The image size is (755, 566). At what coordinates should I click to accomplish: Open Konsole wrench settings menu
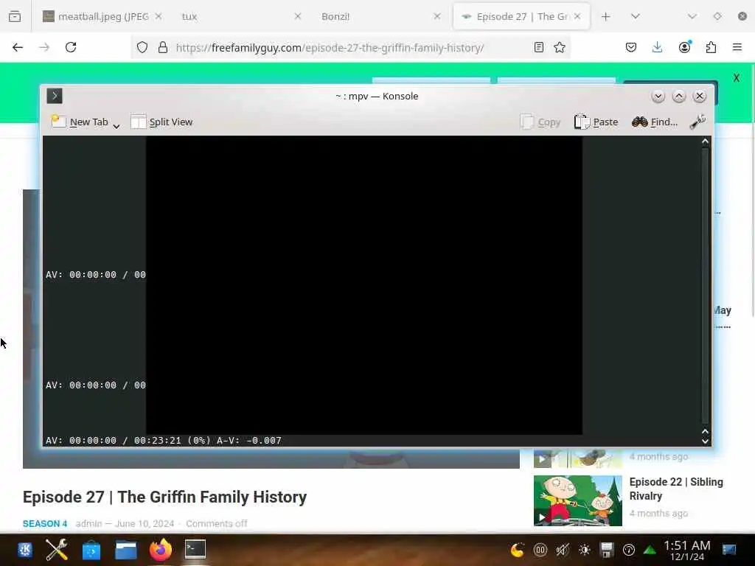[x=697, y=122]
